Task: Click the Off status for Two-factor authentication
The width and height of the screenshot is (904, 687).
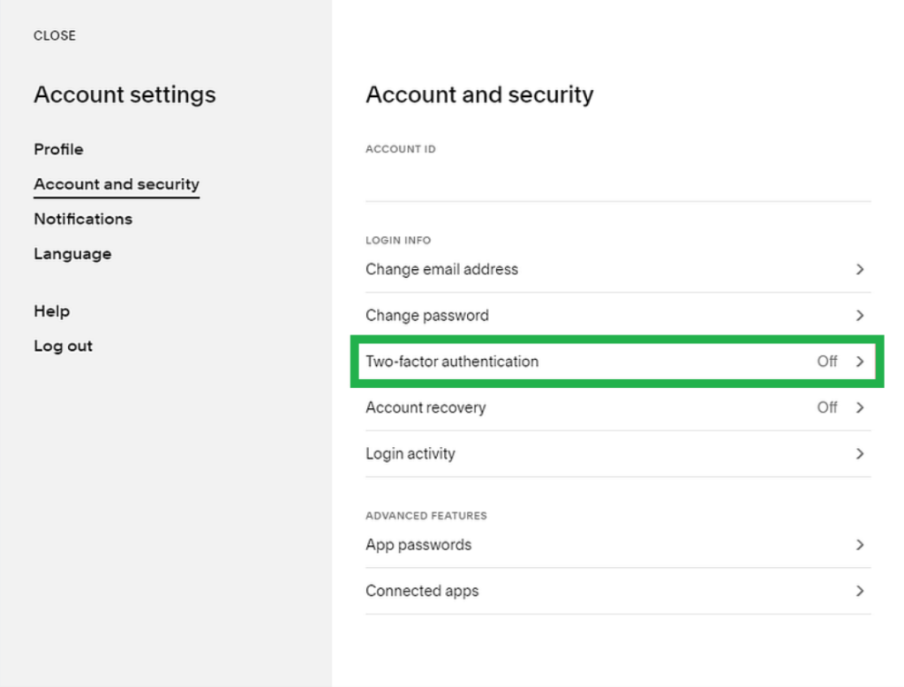Action: point(826,362)
